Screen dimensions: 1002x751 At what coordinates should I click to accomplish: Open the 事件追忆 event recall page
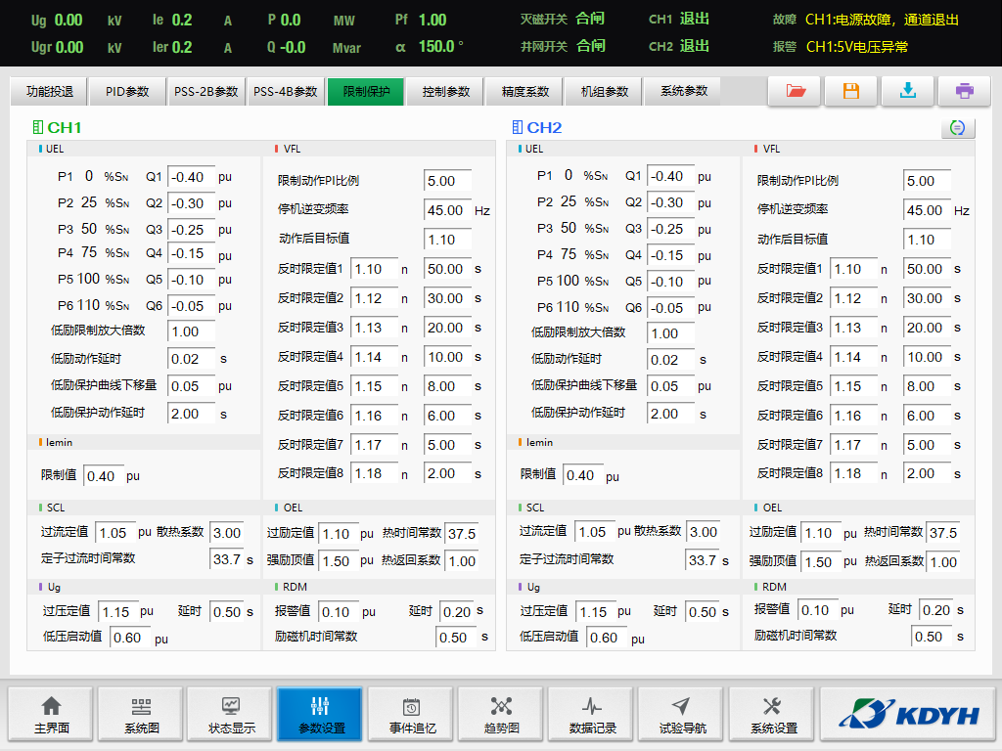tap(411, 715)
